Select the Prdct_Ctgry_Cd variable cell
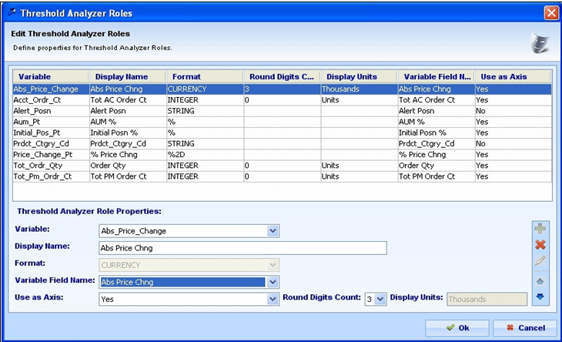This screenshot has width=562, height=342. [x=51, y=144]
